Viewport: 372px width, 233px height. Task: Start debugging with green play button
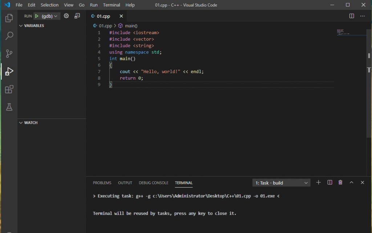pyautogui.click(x=37, y=16)
